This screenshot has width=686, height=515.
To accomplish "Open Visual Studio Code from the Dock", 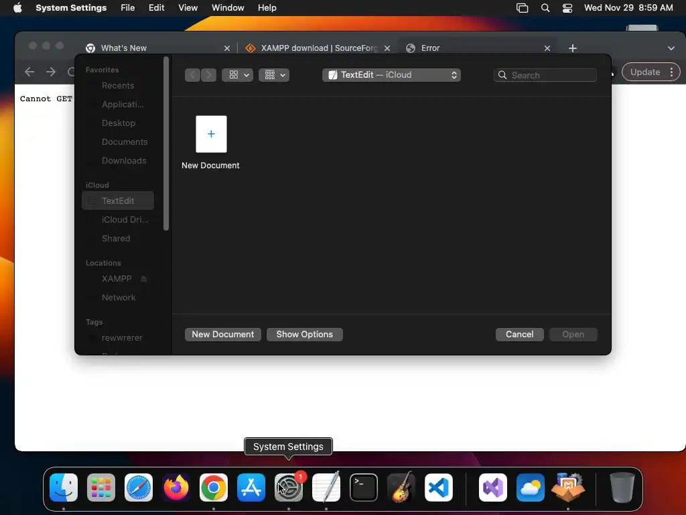I will click(x=439, y=488).
